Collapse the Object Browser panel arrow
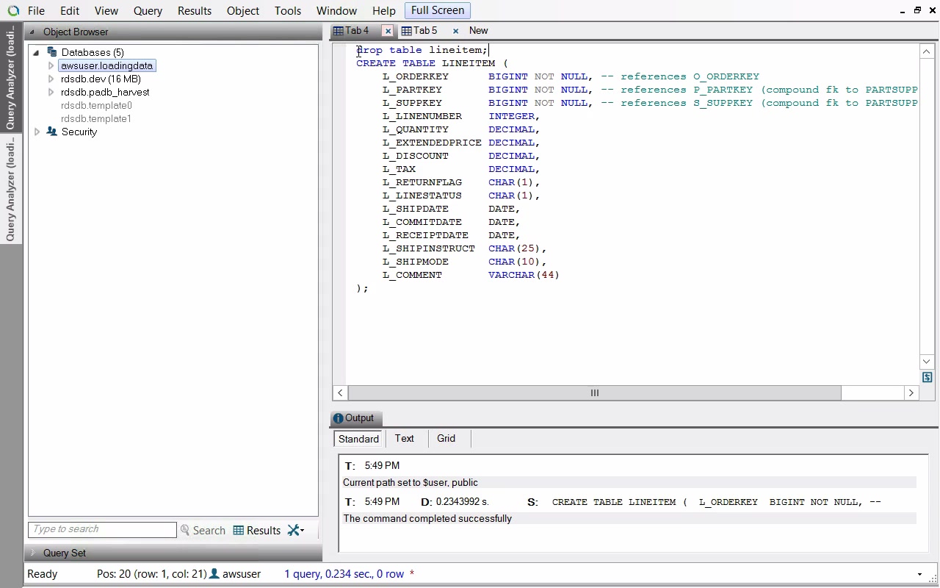This screenshot has width=940, height=588. (32, 32)
